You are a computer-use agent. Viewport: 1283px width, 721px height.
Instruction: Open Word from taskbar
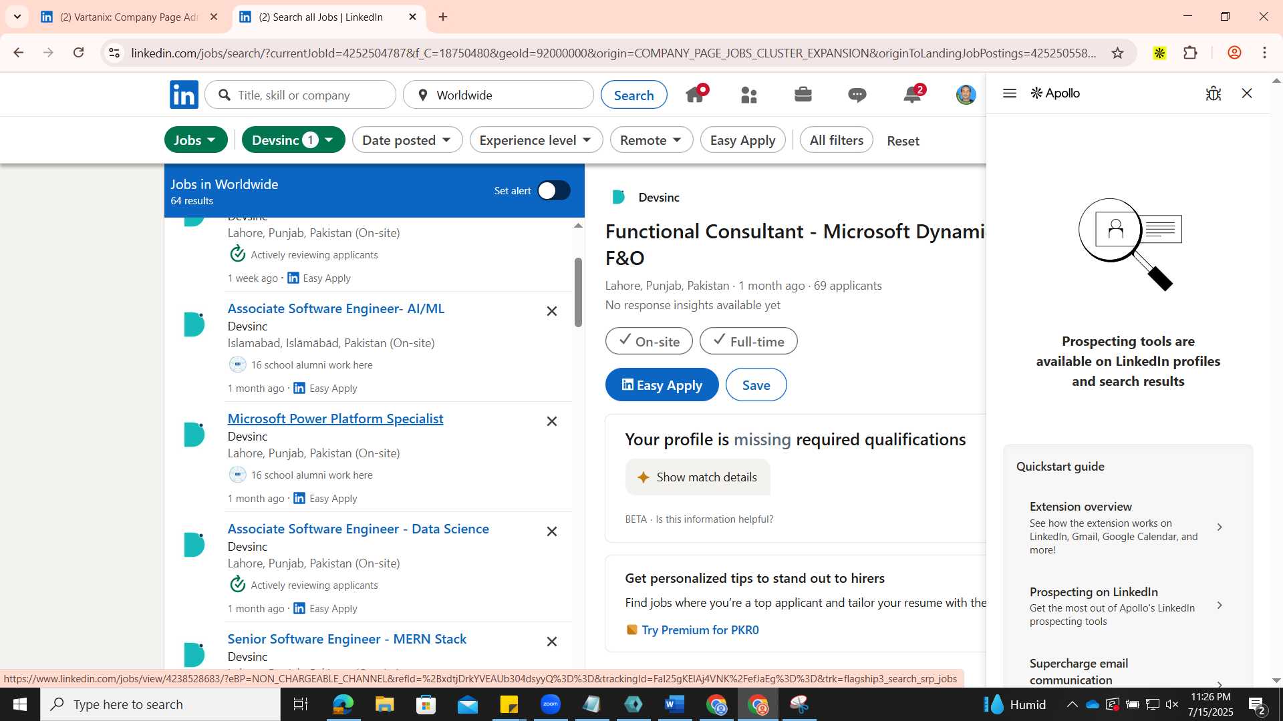675,704
